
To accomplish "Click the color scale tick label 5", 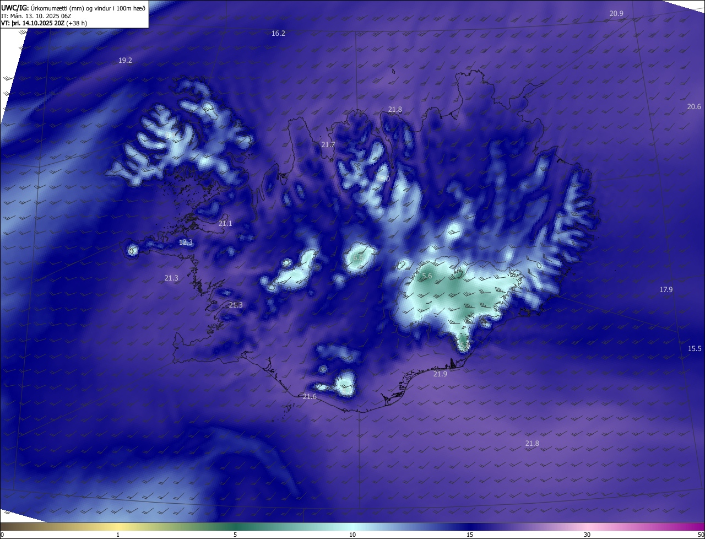I will tap(235, 535).
